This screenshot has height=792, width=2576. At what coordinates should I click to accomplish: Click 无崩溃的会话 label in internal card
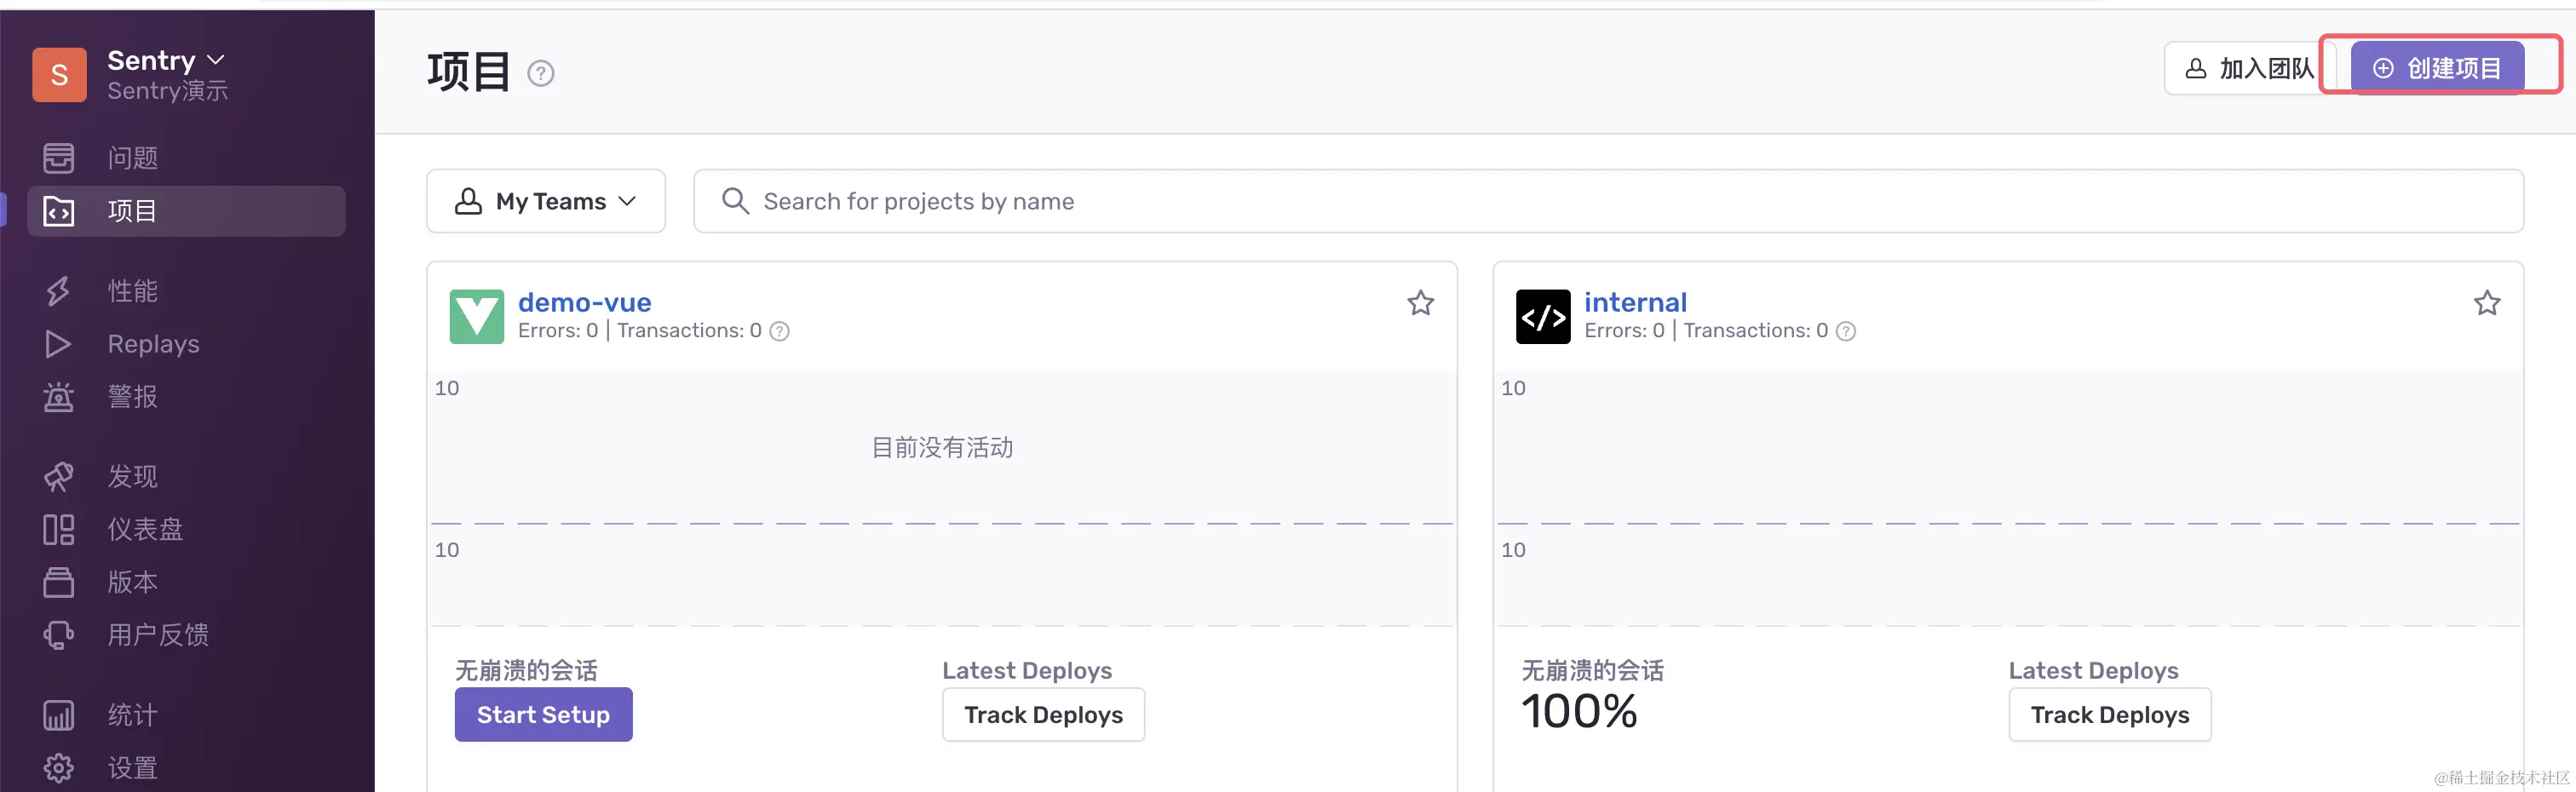coord(1593,670)
